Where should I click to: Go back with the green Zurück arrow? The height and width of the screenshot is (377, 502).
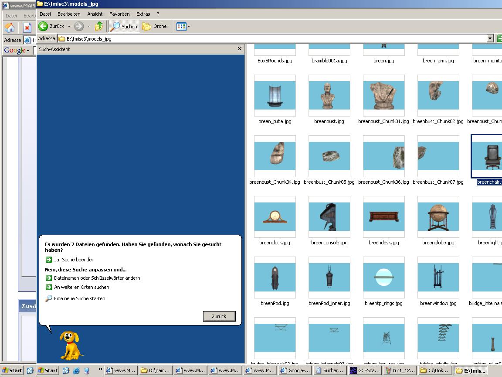[43, 26]
